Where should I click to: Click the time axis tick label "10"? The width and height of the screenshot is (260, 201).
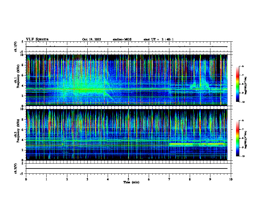coord(231,179)
